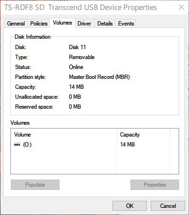This screenshot has width=189, height=215.
Task: Click the Removable type value
Action: coord(82,57)
